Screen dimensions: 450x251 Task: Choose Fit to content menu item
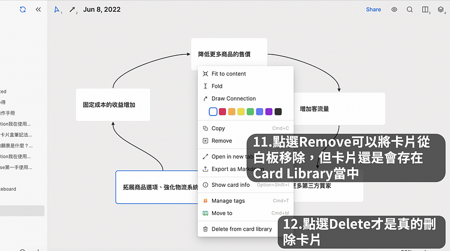coord(246,74)
